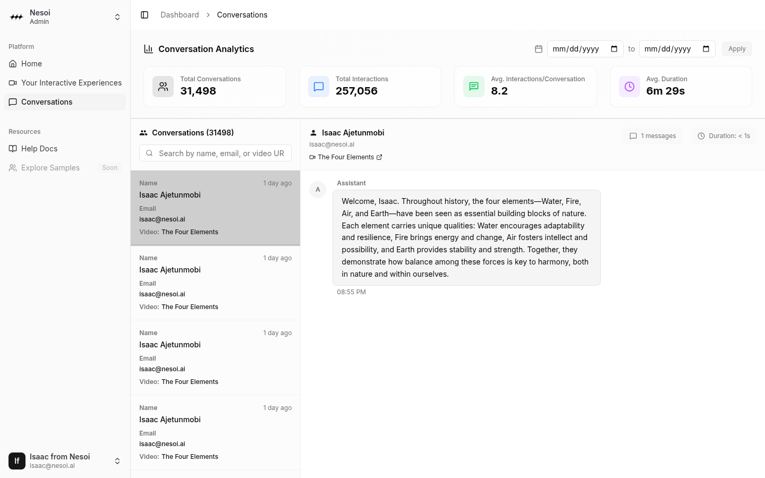Screen dimensions: 765x478
Task: Open the end date calendar picker
Action: [x=706, y=49]
